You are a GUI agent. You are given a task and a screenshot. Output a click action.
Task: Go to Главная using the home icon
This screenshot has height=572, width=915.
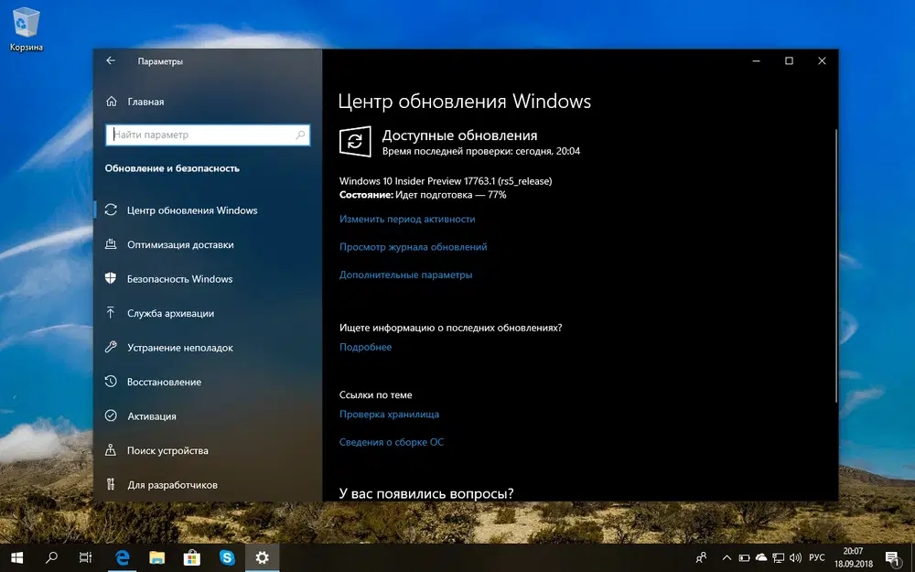[x=110, y=101]
